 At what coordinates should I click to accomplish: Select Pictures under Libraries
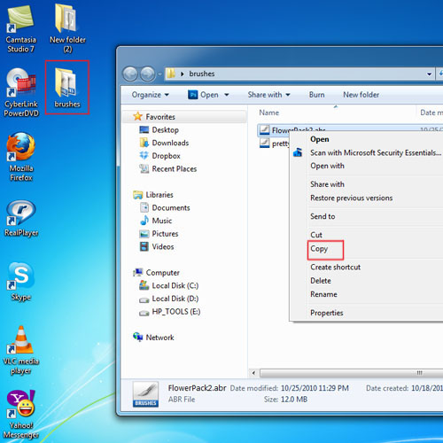(x=165, y=234)
